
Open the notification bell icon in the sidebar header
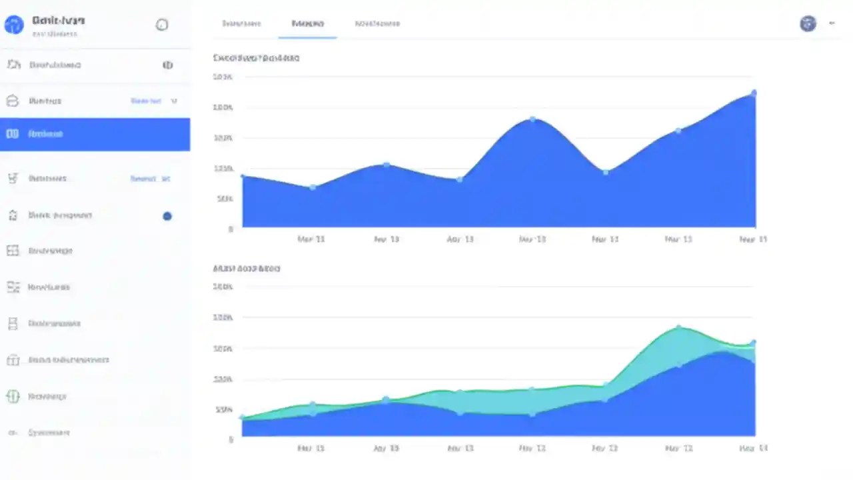click(x=162, y=25)
